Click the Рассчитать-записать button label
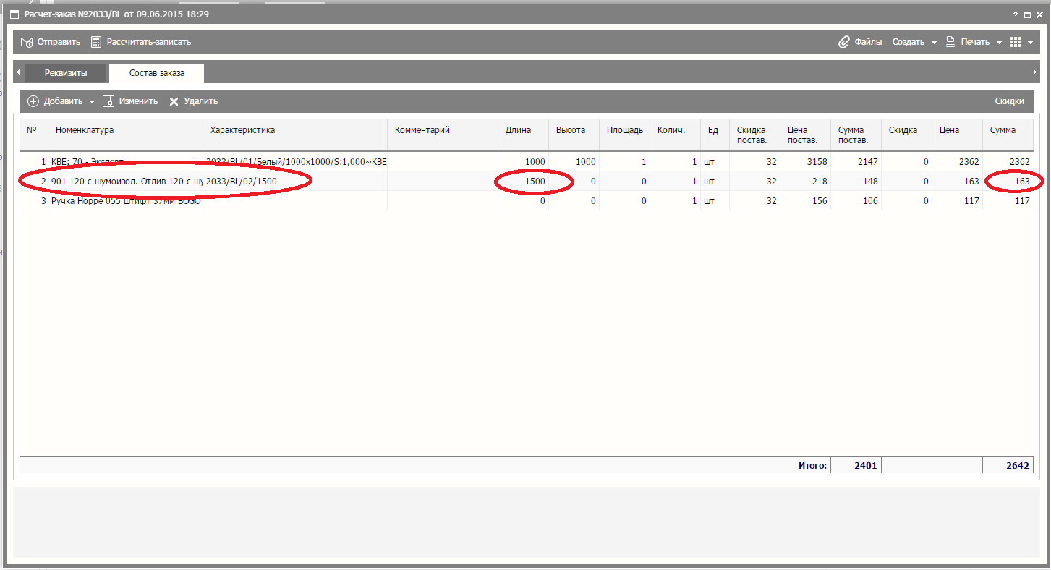The image size is (1051, 570). pyautogui.click(x=149, y=42)
